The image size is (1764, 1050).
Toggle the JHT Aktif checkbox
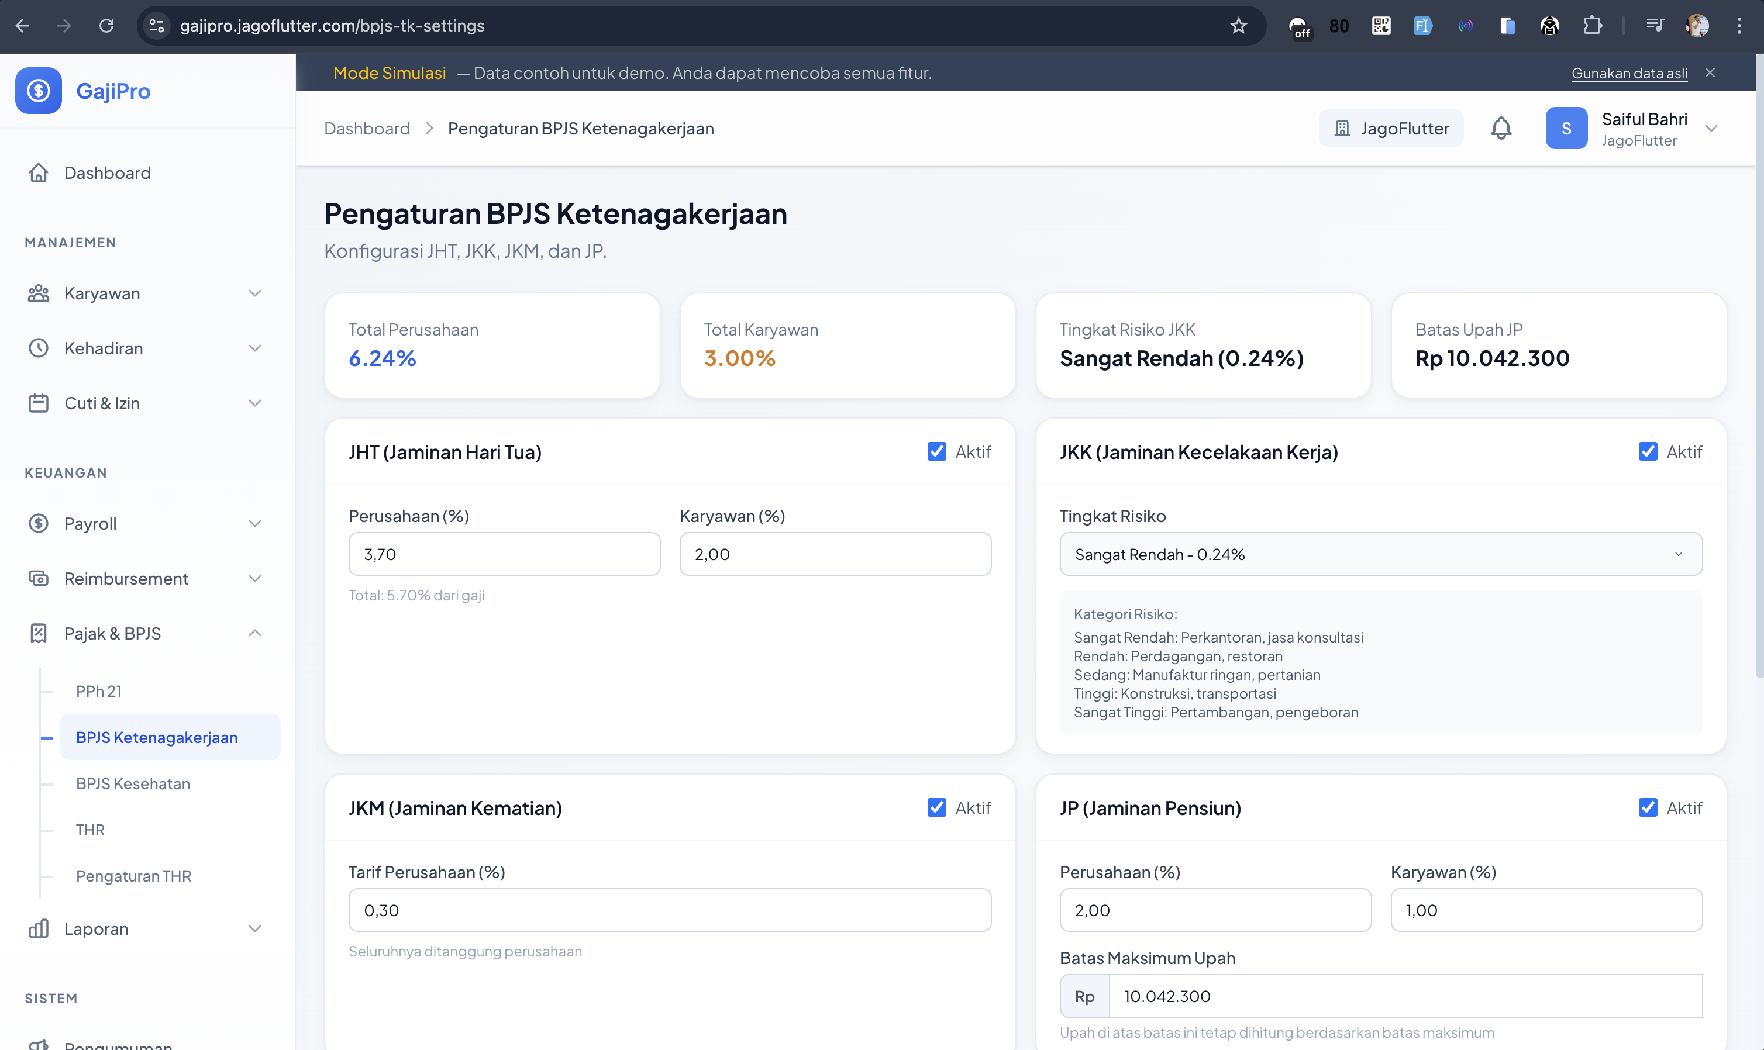pyautogui.click(x=936, y=451)
